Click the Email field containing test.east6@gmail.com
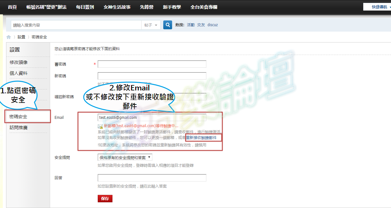391x208 pixels. click(152, 118)
